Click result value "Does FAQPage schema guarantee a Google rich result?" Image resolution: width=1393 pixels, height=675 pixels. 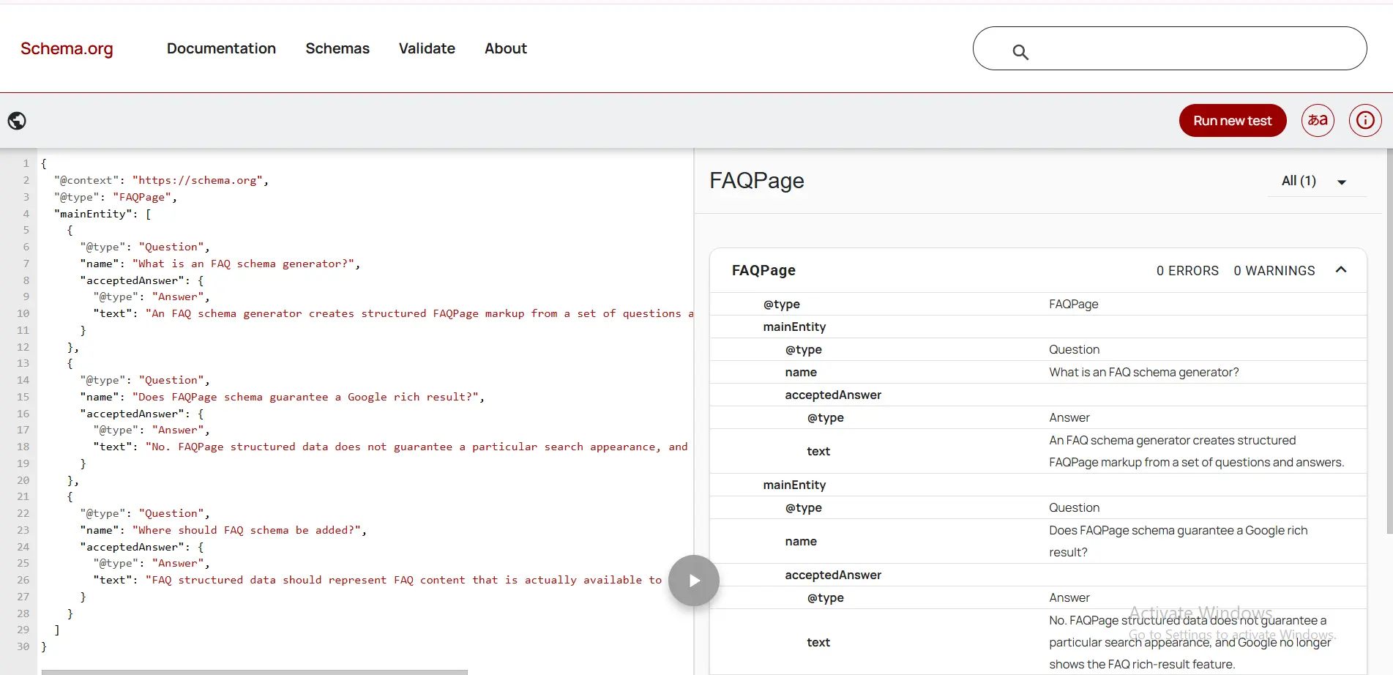point(1178,541)
